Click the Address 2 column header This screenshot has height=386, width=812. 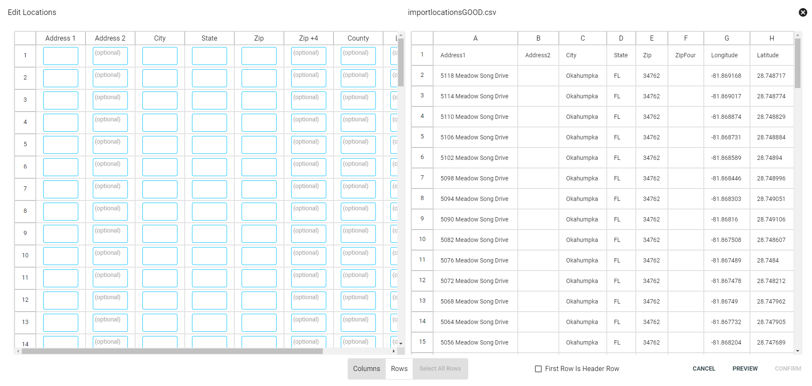(110, 38)
